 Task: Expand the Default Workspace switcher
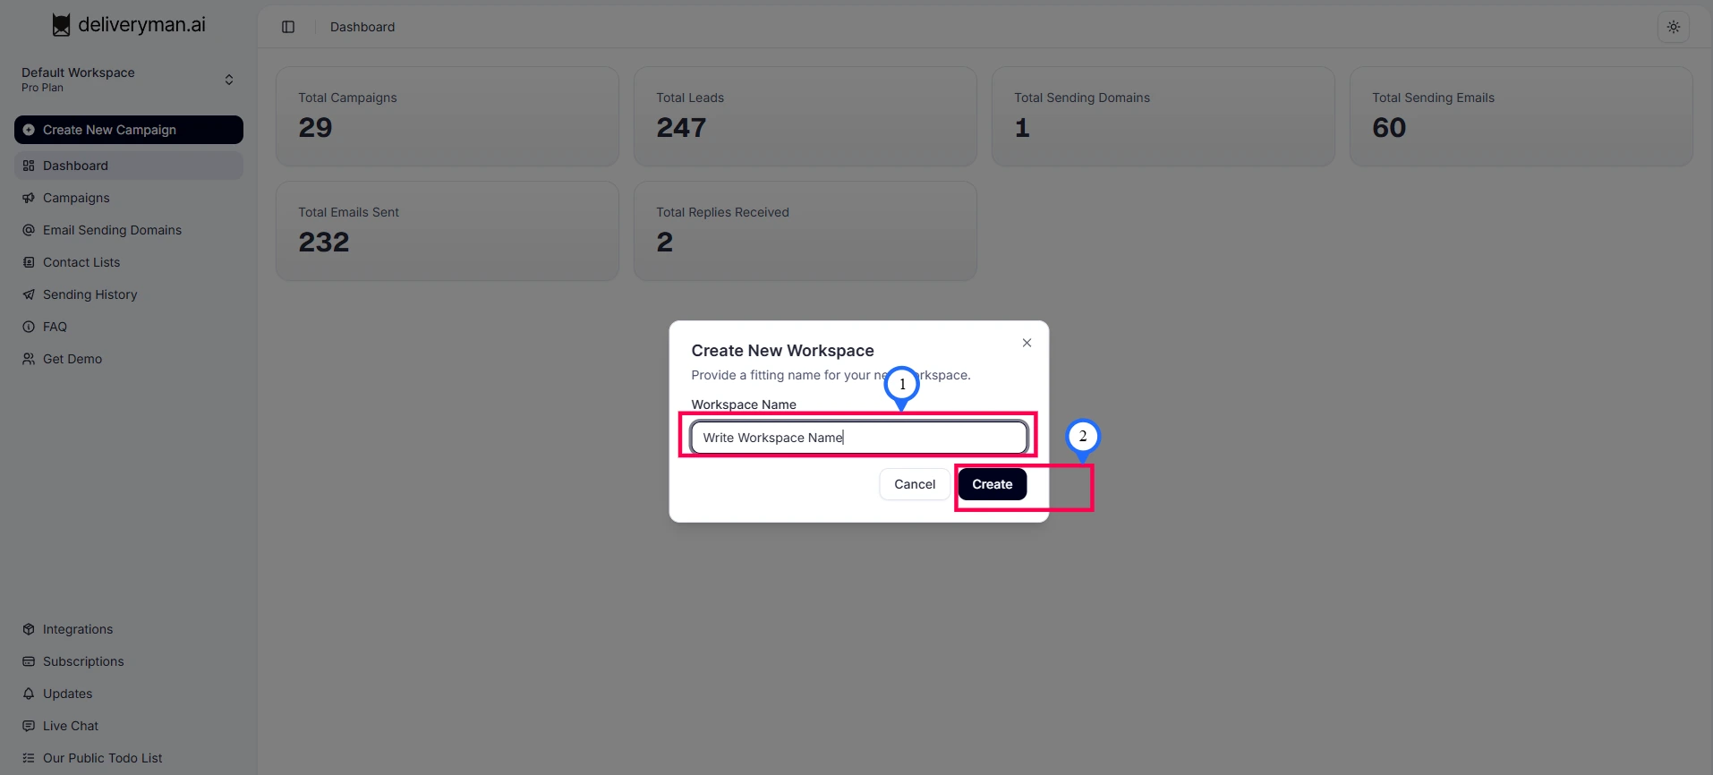click(228, 80)
